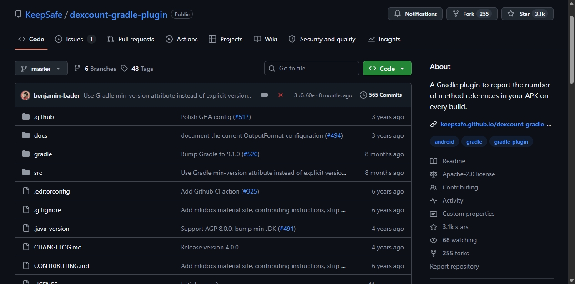
Task: Open Custom properties link
Action: pos(462,214)
